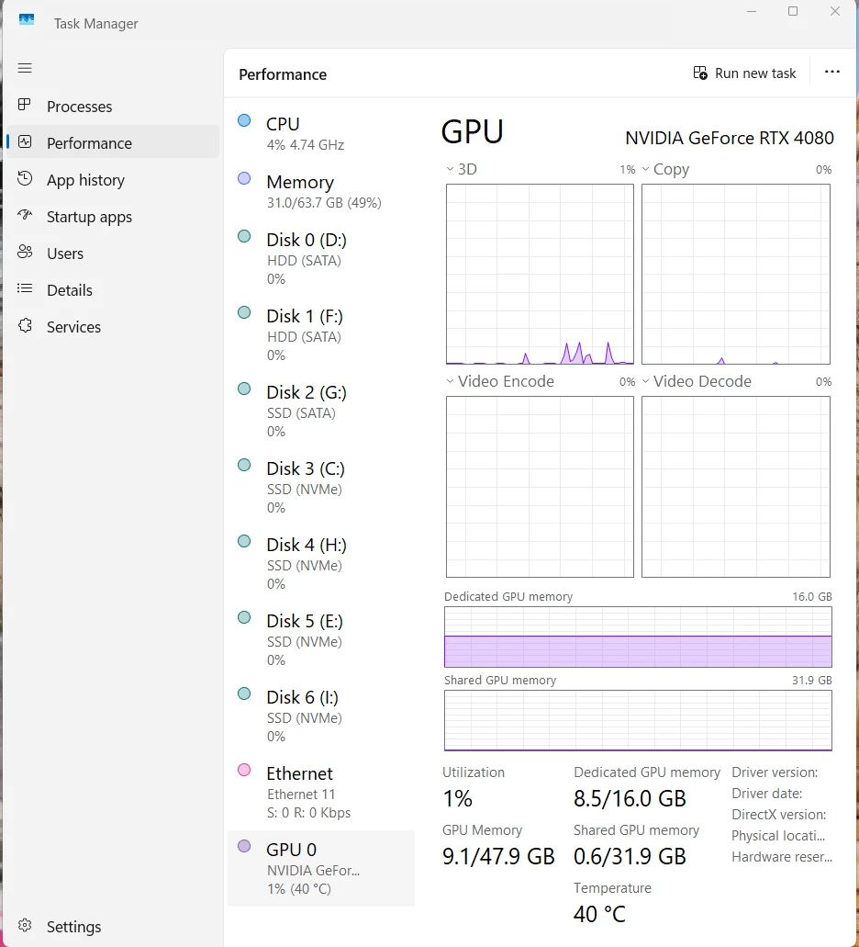Click the NVIDIA GeForce RTX 4080 title

tap(730, 139)
